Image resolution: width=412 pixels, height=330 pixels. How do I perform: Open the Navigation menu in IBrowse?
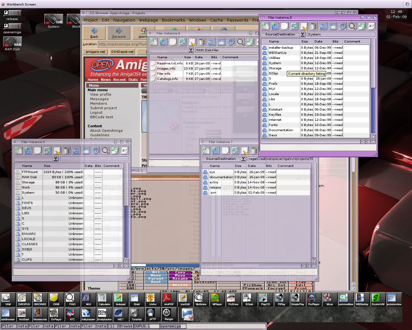[x=124, y=20]
